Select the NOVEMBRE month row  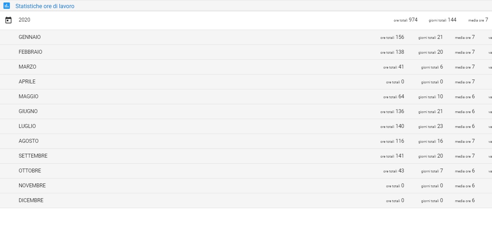[x=32, y=186]
